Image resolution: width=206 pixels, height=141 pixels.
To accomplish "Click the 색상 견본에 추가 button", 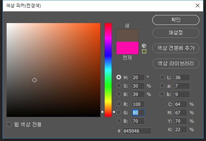I will pyautogui.click(x=176, y=48).
